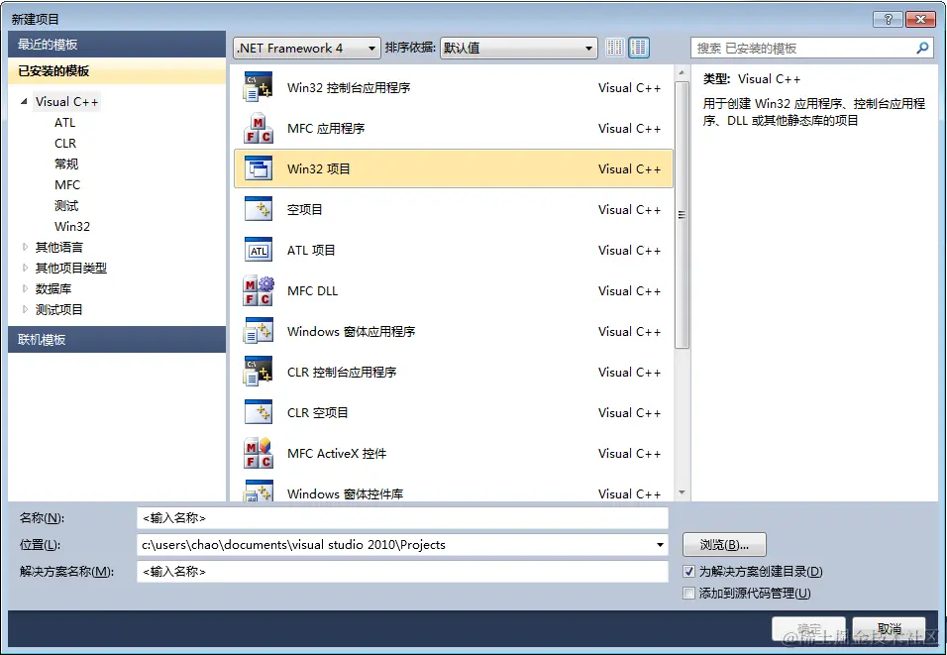Click the 解决方案名称 input field
The height and width of the screenshot is (655, 947).
[402, 571]
